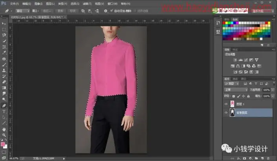The width and height of the screenshot is (277, 161).
Task: Open the 选择(S) menu
Action: pyautogui.click(x=75, y=4)
